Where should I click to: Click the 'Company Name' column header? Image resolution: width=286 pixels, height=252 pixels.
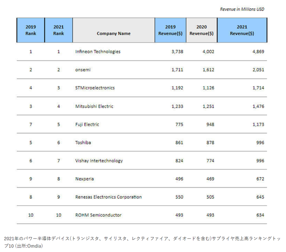pyautogui.click(x=114, y=30)
